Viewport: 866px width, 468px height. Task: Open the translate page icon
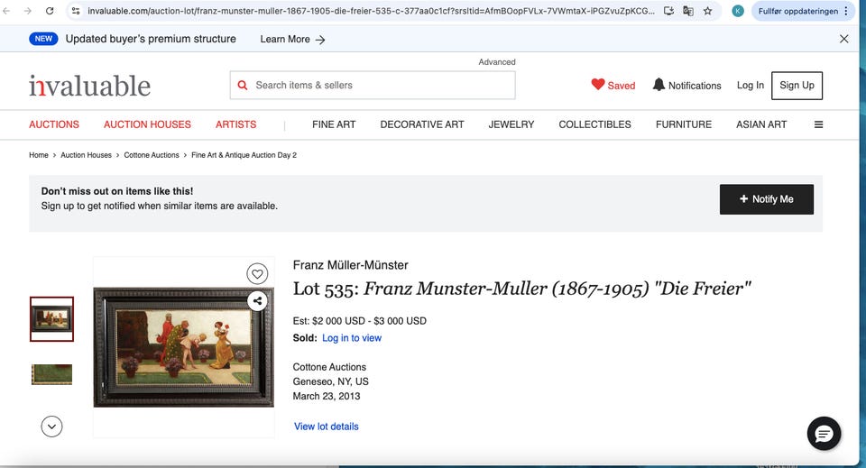click(688, 11)
